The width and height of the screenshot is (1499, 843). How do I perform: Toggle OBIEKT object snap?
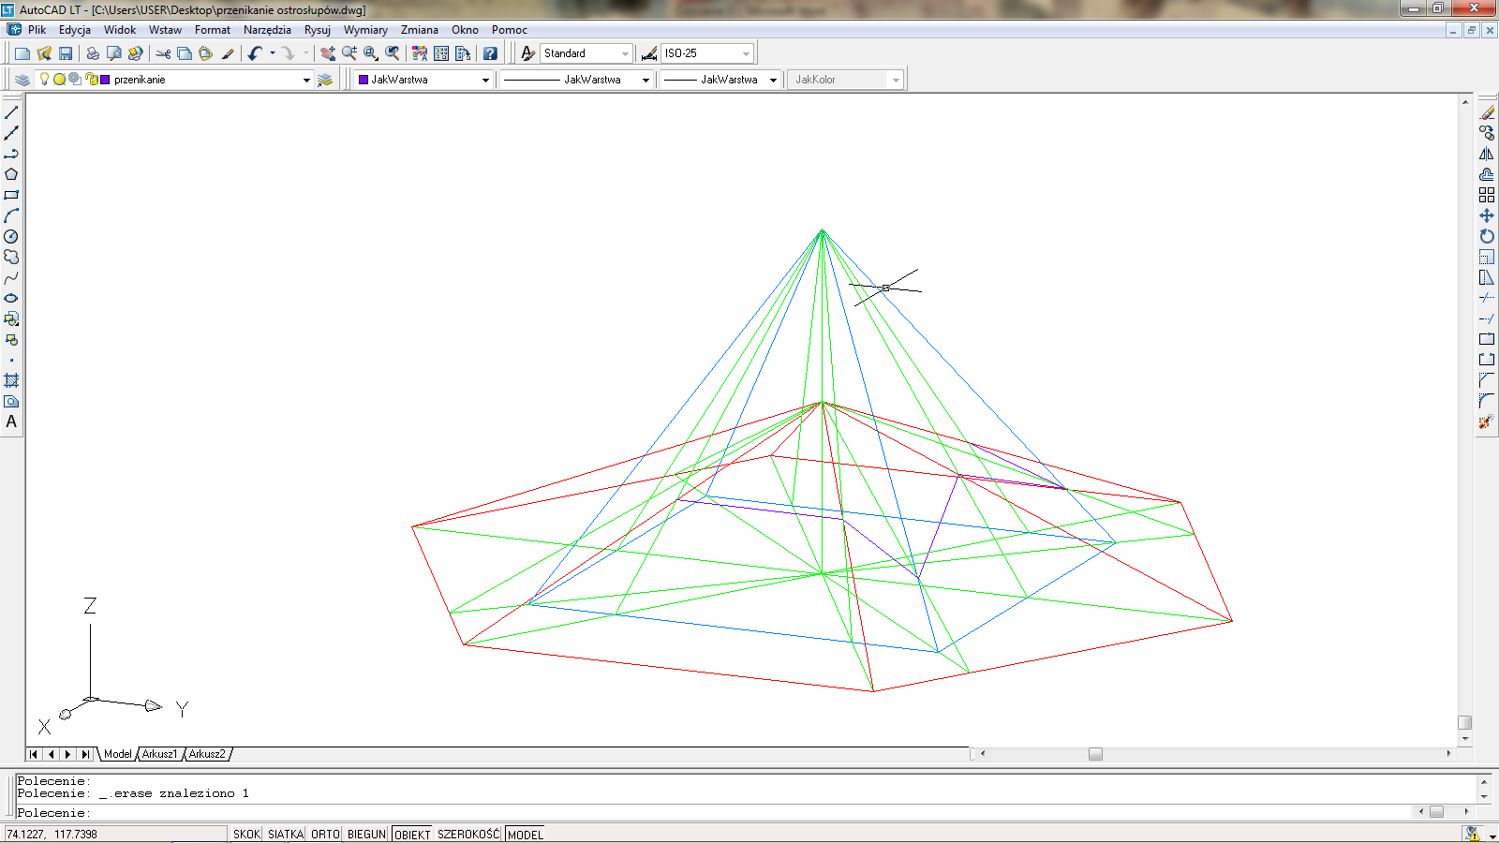tap(412, 834)
